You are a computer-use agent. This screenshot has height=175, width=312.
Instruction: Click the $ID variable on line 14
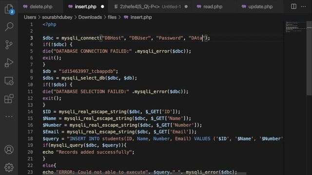click(x=47, y=112)
